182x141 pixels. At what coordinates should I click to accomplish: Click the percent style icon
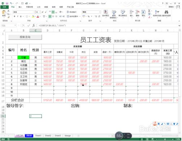pyautogui.click(x=89, y=16)
